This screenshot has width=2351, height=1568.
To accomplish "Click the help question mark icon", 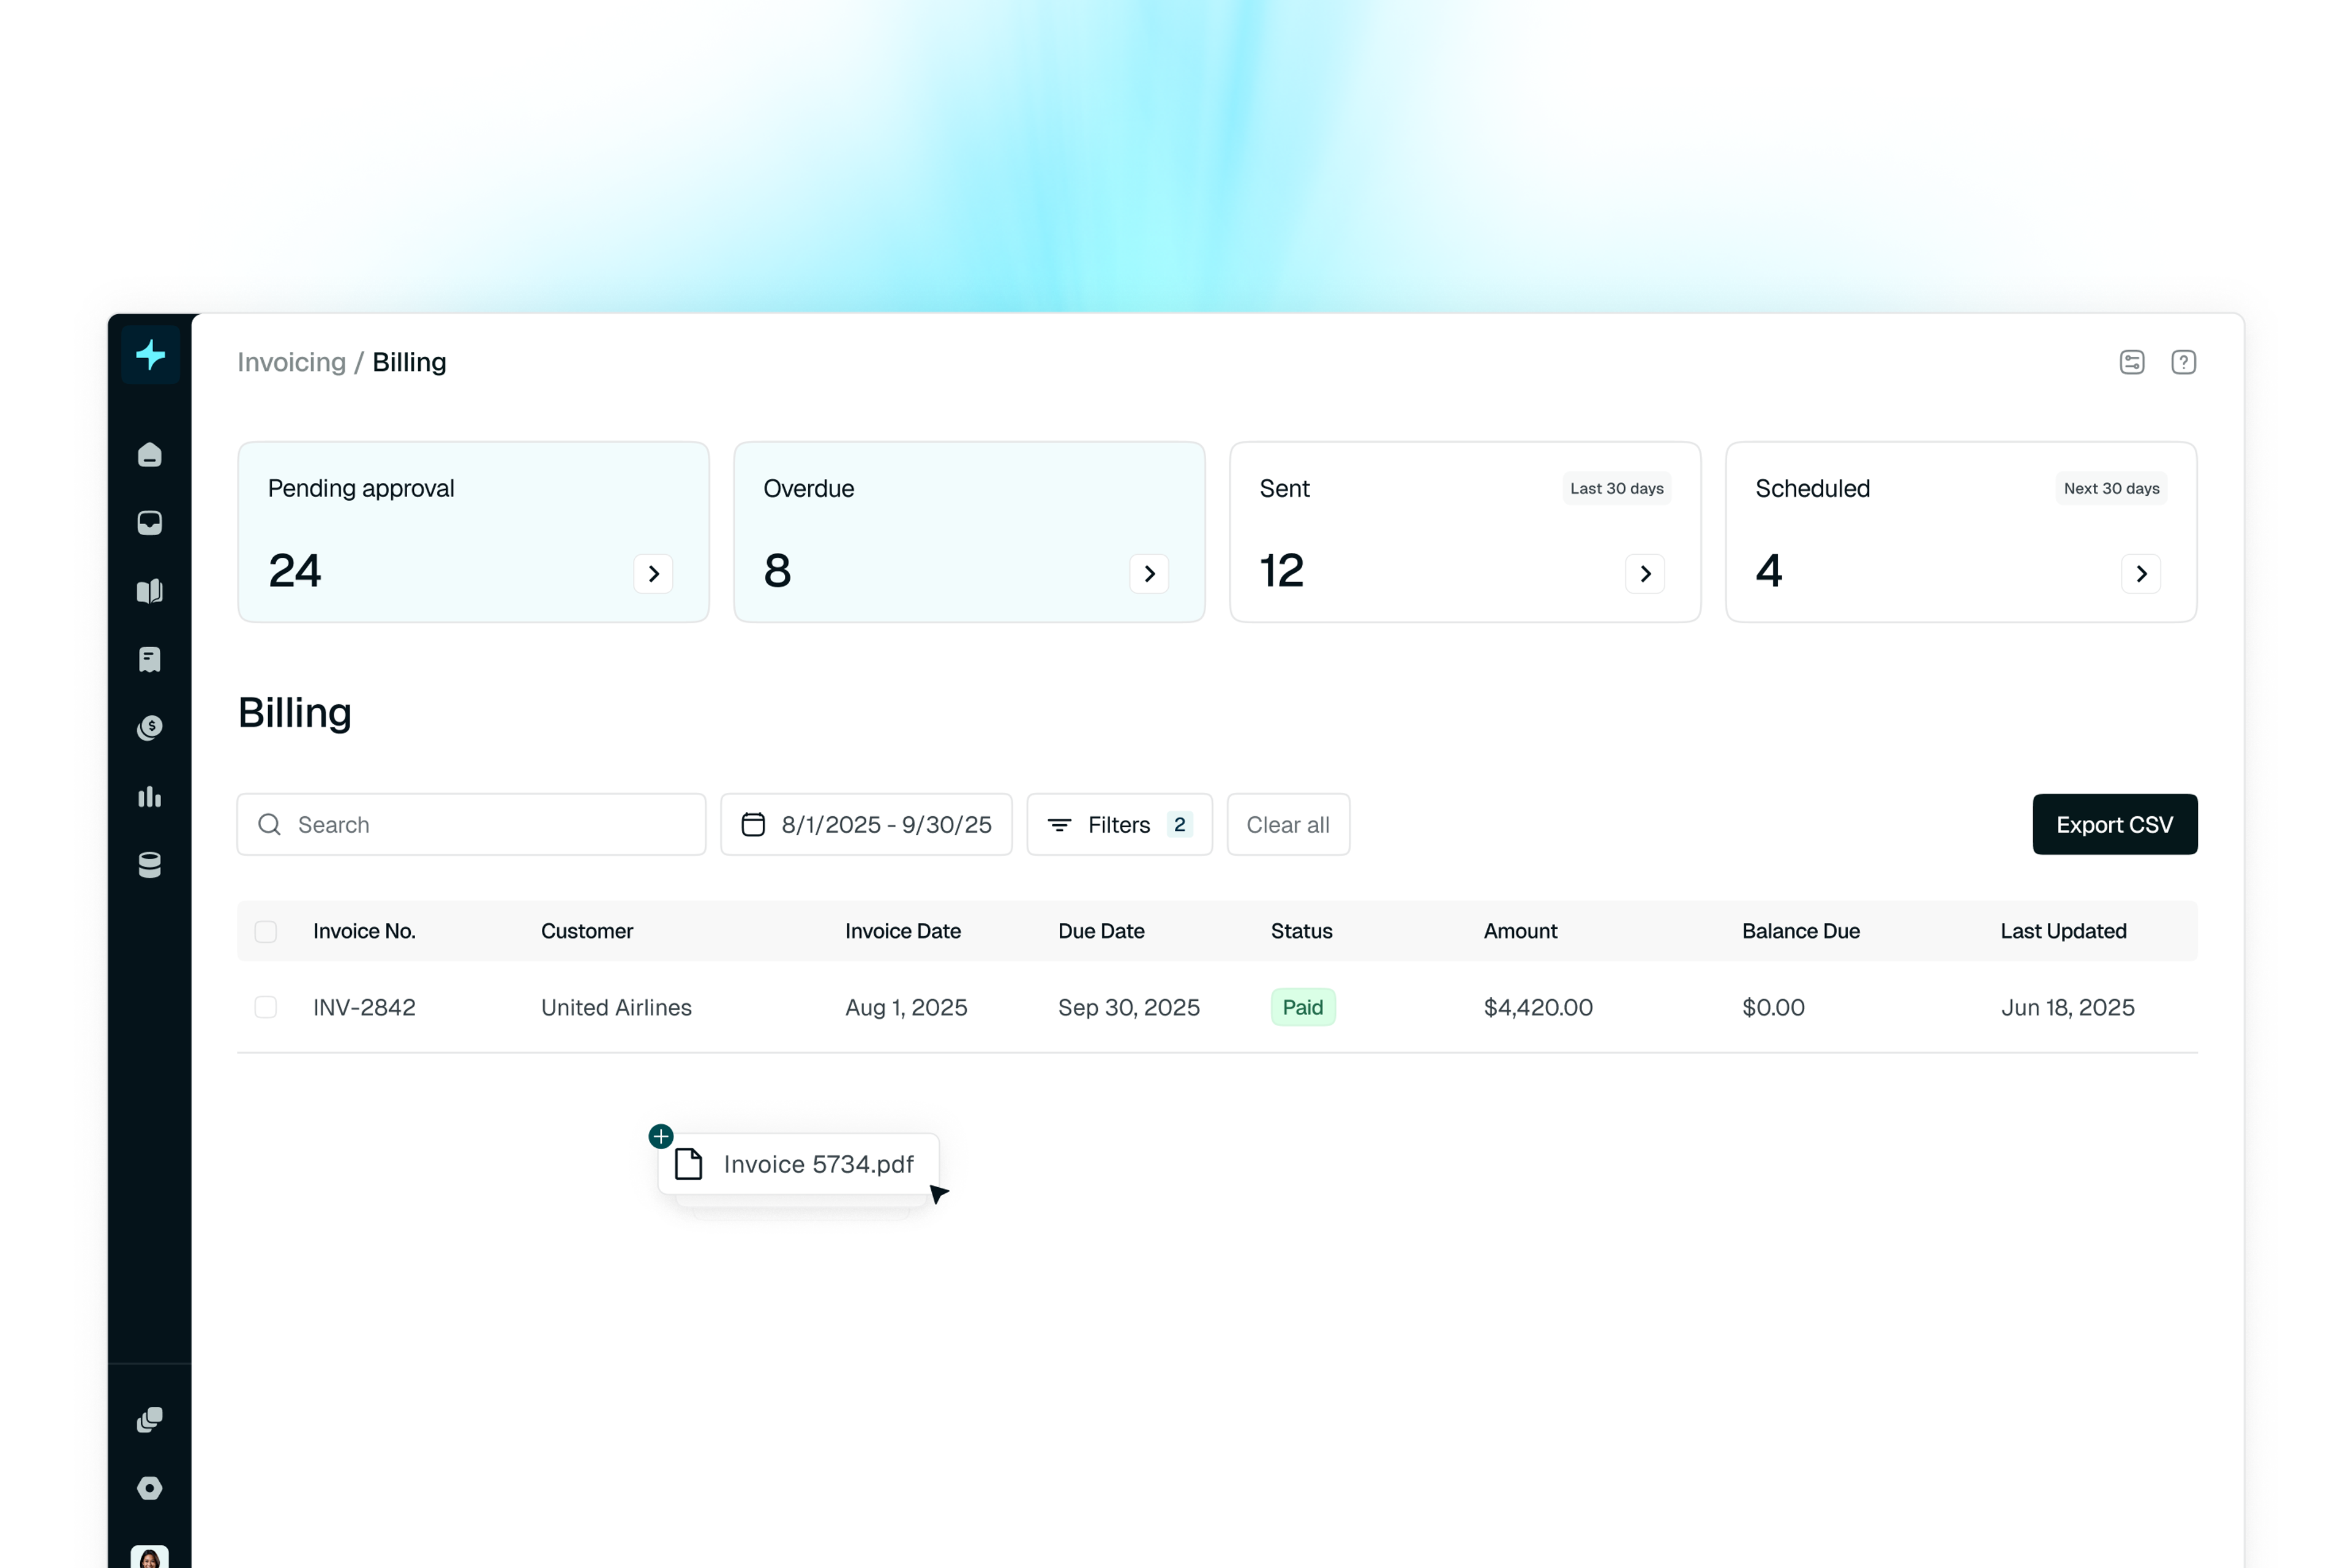I will pyautogui.click(x=2183, y=362).
